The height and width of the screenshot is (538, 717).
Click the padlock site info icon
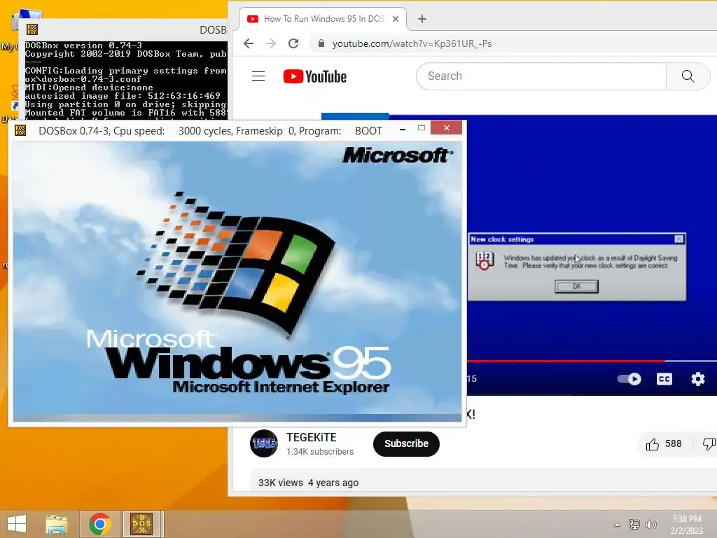coord(321,43)
